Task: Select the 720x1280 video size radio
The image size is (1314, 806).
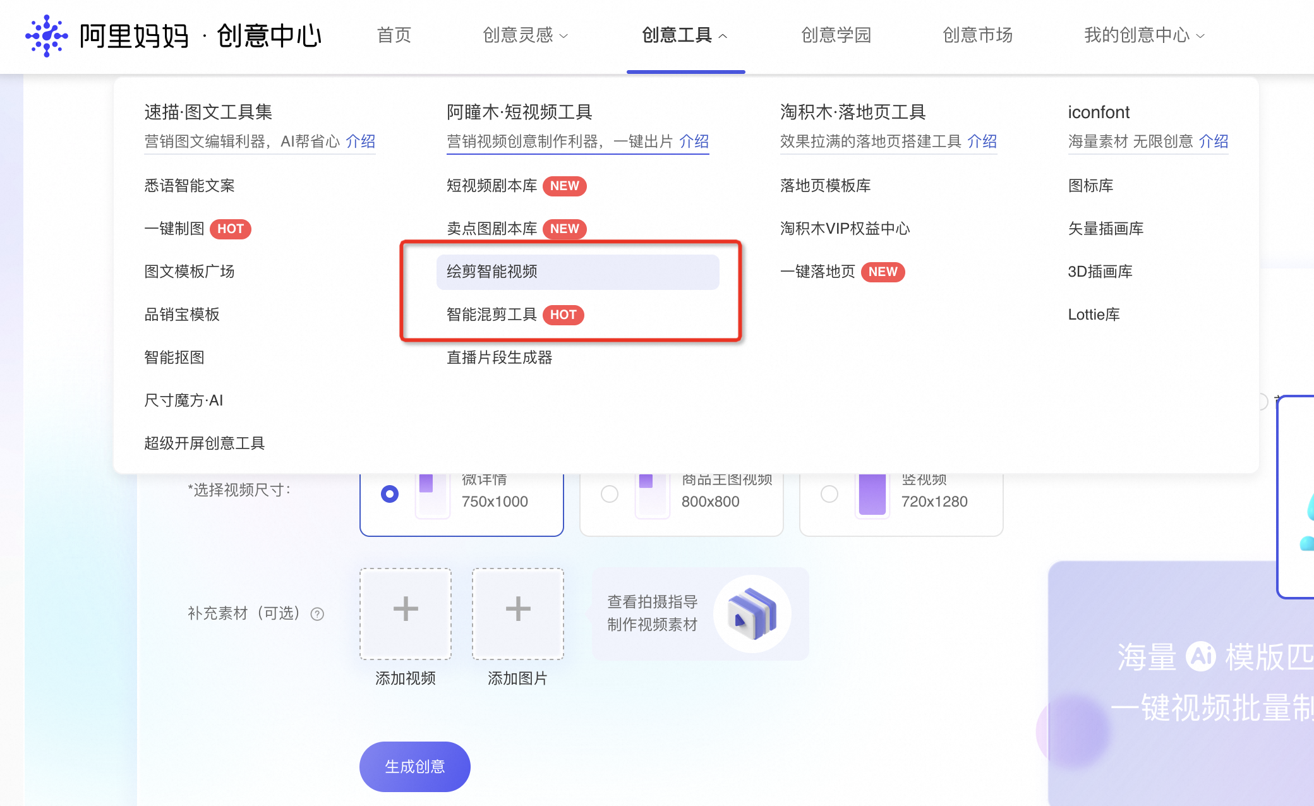Action: point(829,494)
